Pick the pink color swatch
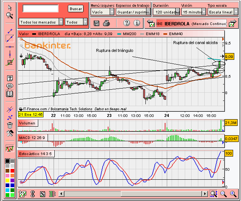Viewport: 241px width, 201px height. click(7, 176)
